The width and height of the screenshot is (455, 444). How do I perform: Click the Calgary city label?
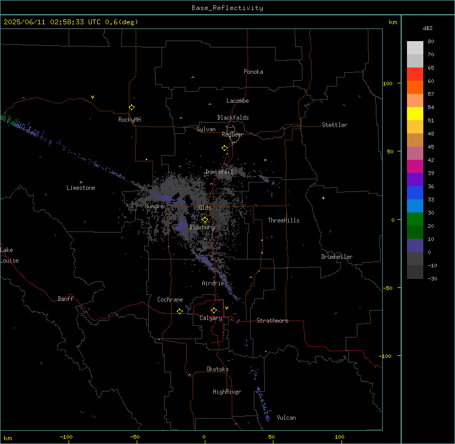pyautogui.click(x=211, y=318)
